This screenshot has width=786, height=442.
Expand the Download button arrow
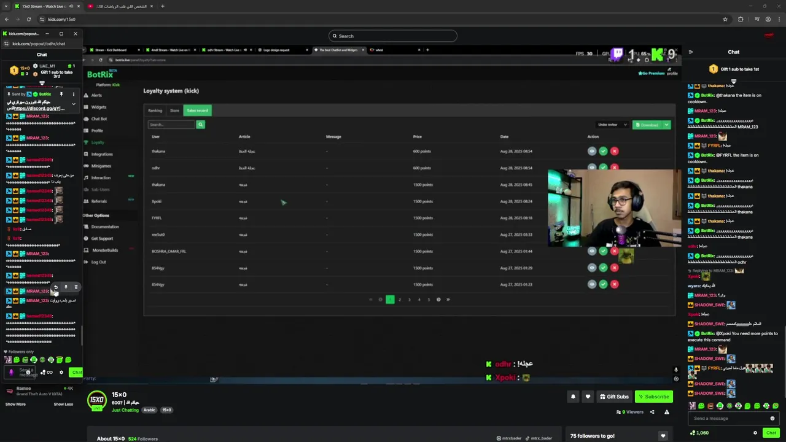pos(667,125)
